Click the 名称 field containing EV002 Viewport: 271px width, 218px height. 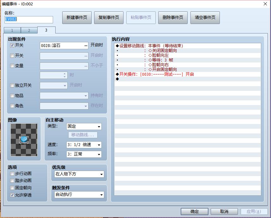coord(29,20)
